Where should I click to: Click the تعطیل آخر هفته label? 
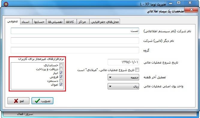(x=155, y=77)
